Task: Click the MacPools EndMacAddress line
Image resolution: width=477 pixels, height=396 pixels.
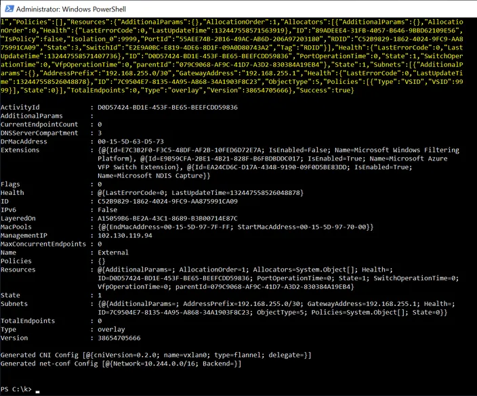Action: pos(236,227)
